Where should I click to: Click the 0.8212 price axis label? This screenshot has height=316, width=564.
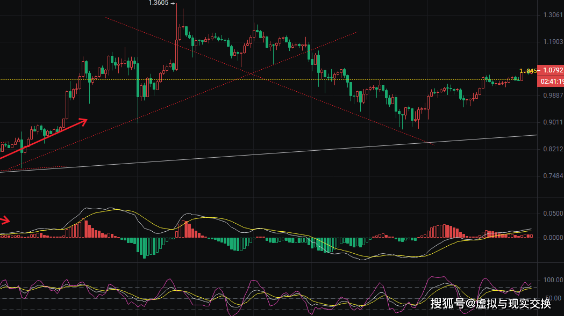click(553, 149)
